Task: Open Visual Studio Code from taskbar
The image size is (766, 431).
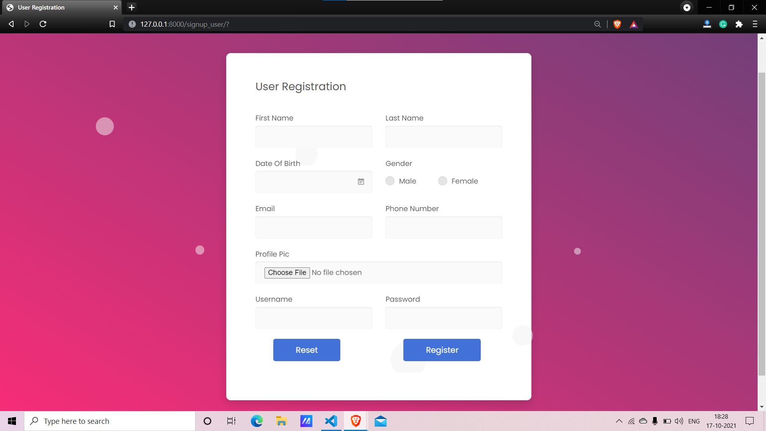Action: [331, 421]
